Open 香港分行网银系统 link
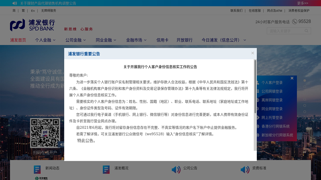 [x=275, y=126]
